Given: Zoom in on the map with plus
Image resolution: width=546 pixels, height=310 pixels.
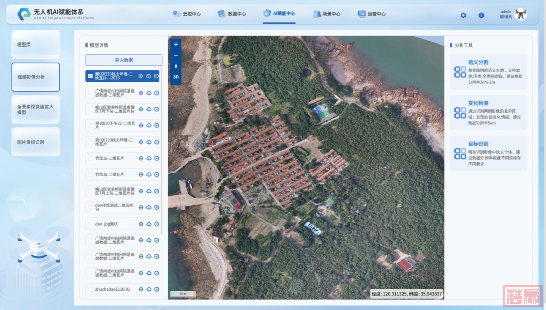Looking at the screenshot, I should 176,45.
